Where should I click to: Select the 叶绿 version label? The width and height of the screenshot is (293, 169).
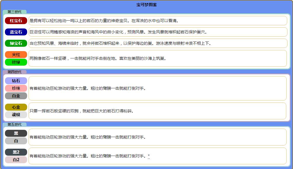(16, 62)
